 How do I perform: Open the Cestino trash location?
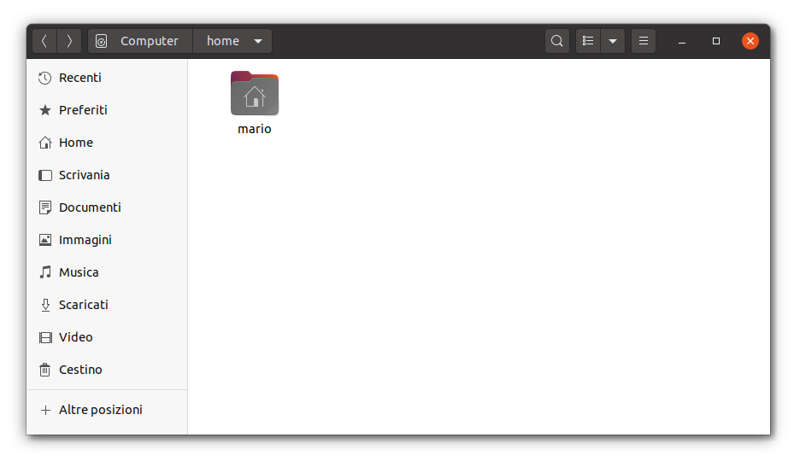pos(79,370)
